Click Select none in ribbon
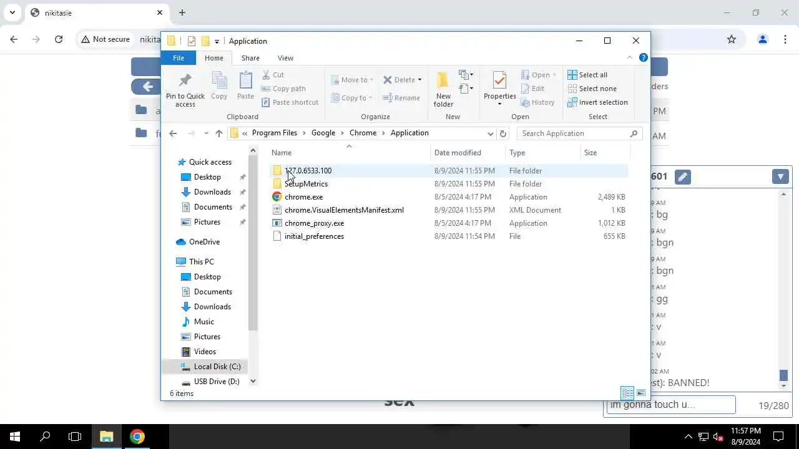This screenshot has height=449, width=799. click(x=592, y=89)
